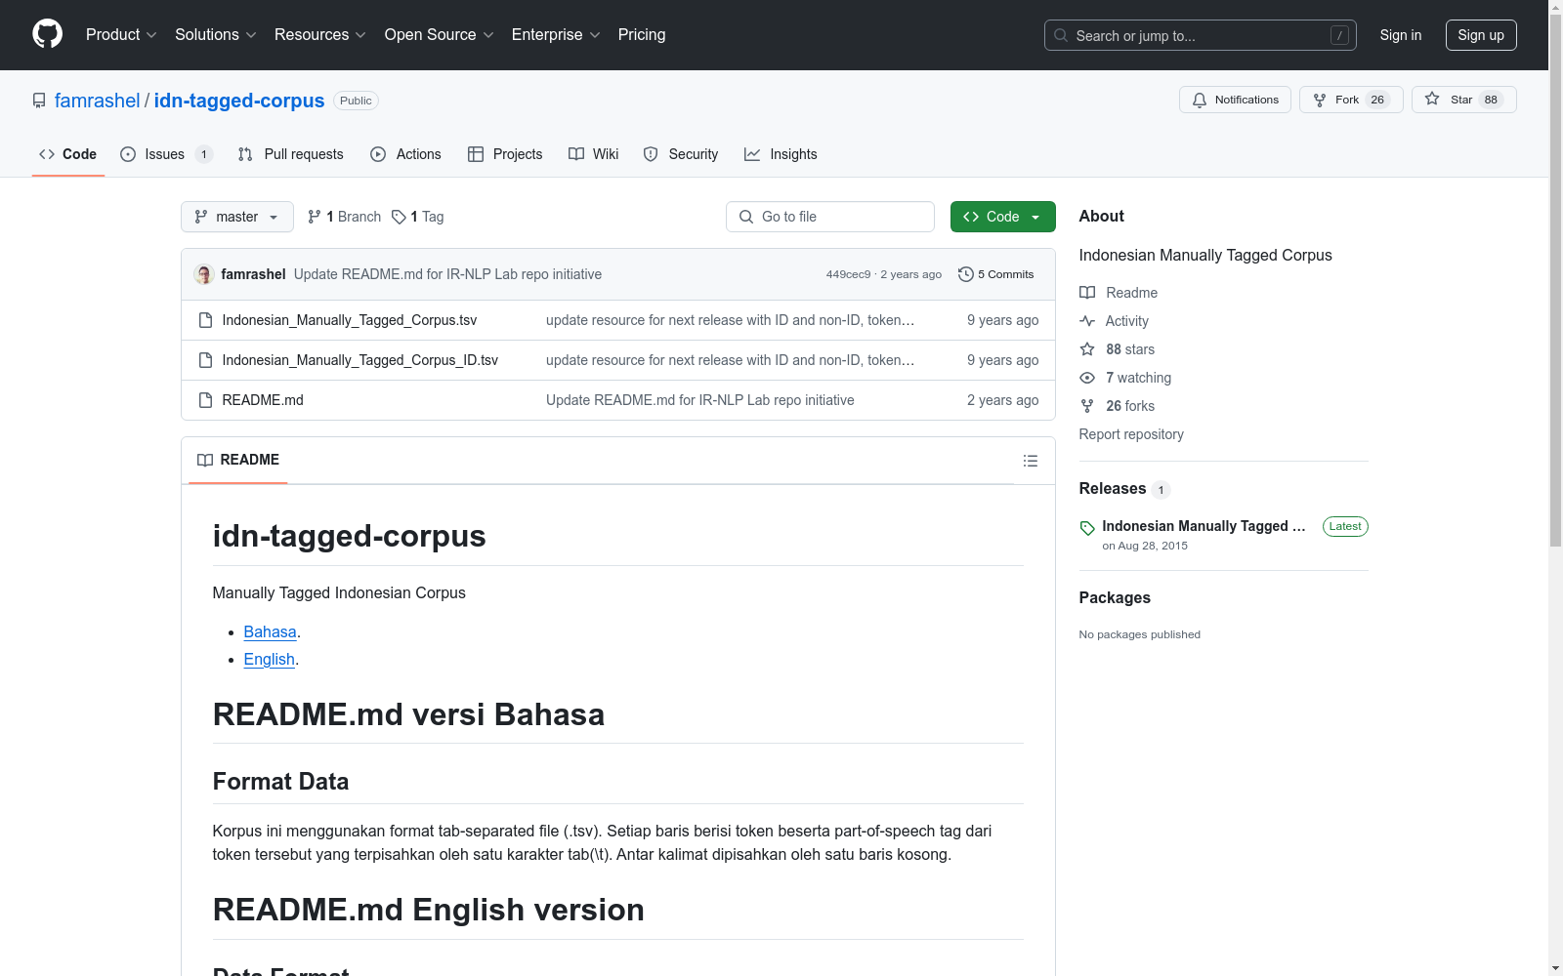Click the pulse icon next to Activity
The image size is (1563, 976).
coord(1087,321)
